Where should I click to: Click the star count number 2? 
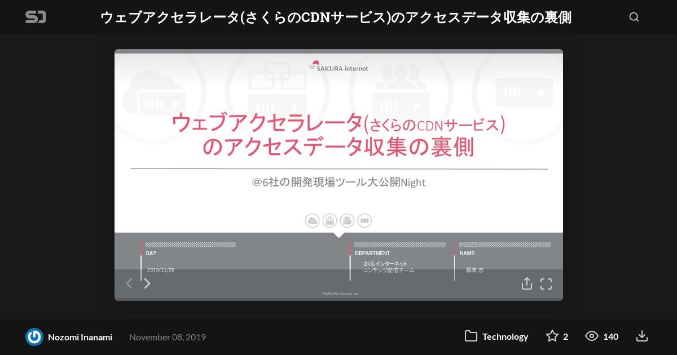[565, 337]
